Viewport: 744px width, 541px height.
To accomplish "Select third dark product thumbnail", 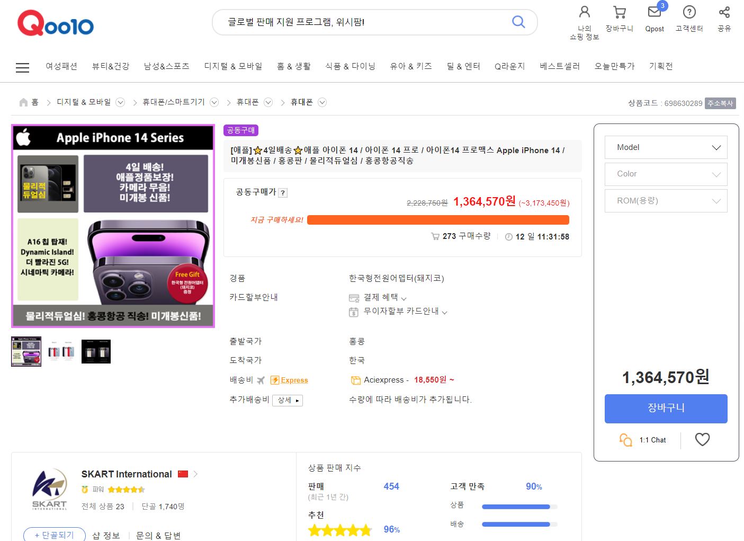I will 96,351.
